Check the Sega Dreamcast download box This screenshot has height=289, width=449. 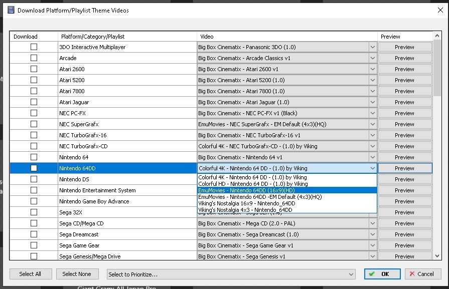(x=34, y=234)
